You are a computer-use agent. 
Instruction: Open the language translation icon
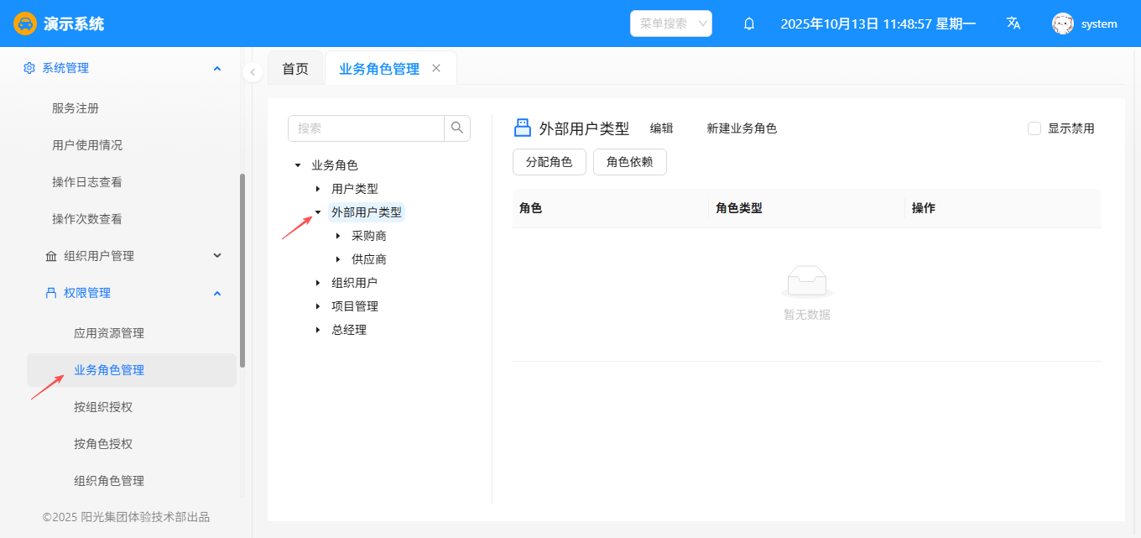point(1013,24)
